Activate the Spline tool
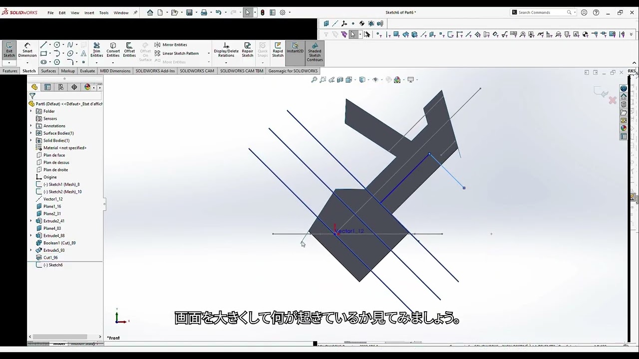The image size is (639, 359). 70,45
